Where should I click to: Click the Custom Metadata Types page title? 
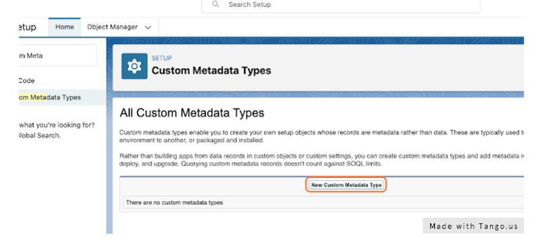coord(211,70)
